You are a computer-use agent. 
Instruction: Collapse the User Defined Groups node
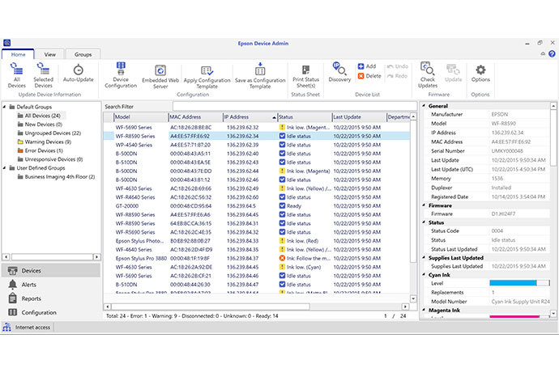pyautogui.click(x=5, y=167)
